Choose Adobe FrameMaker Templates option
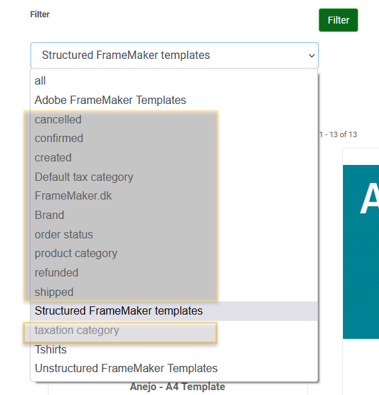This screenshot has height=395, width=379. click(174, 100)
